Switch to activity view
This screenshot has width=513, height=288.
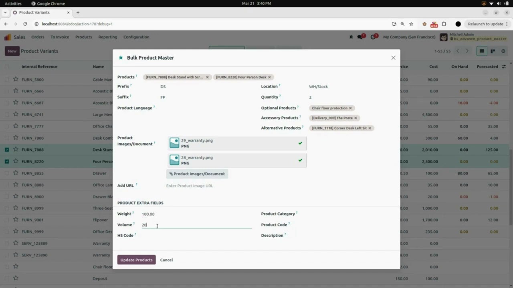click(503, 51)
